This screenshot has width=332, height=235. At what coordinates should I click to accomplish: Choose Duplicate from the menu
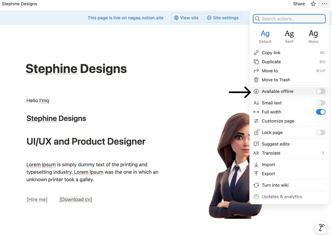pos(289,62)
